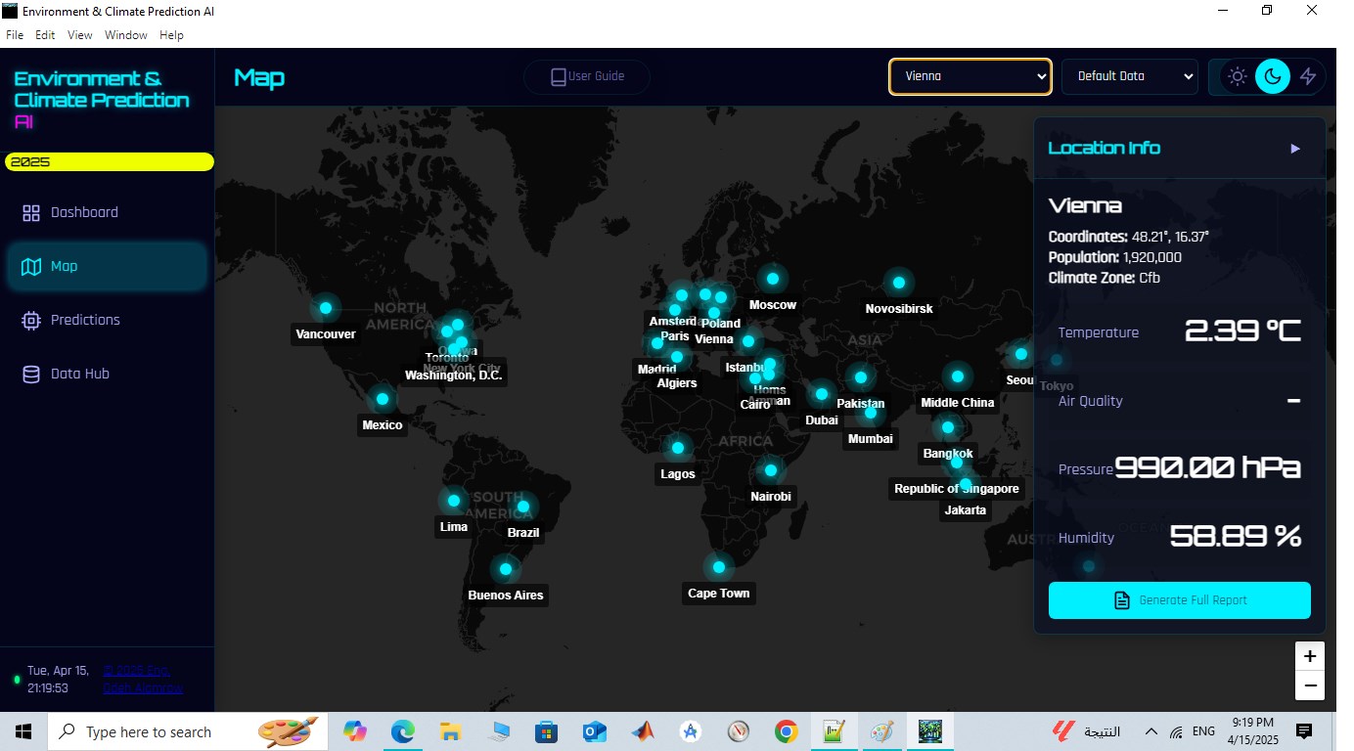The height and width of the screenshot is (751, 1354).
Task: Switch to the light sun theme
Action: click(1238, 76)
